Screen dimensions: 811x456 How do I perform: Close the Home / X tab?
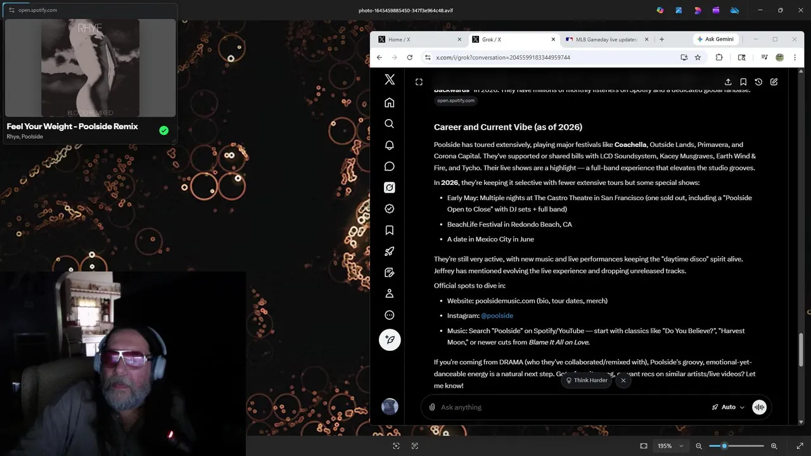tap(459, 39)
